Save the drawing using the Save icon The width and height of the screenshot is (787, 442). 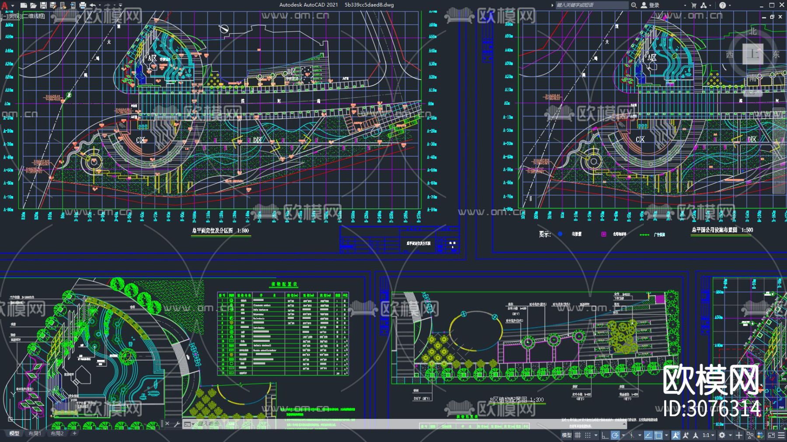[43, 5]
